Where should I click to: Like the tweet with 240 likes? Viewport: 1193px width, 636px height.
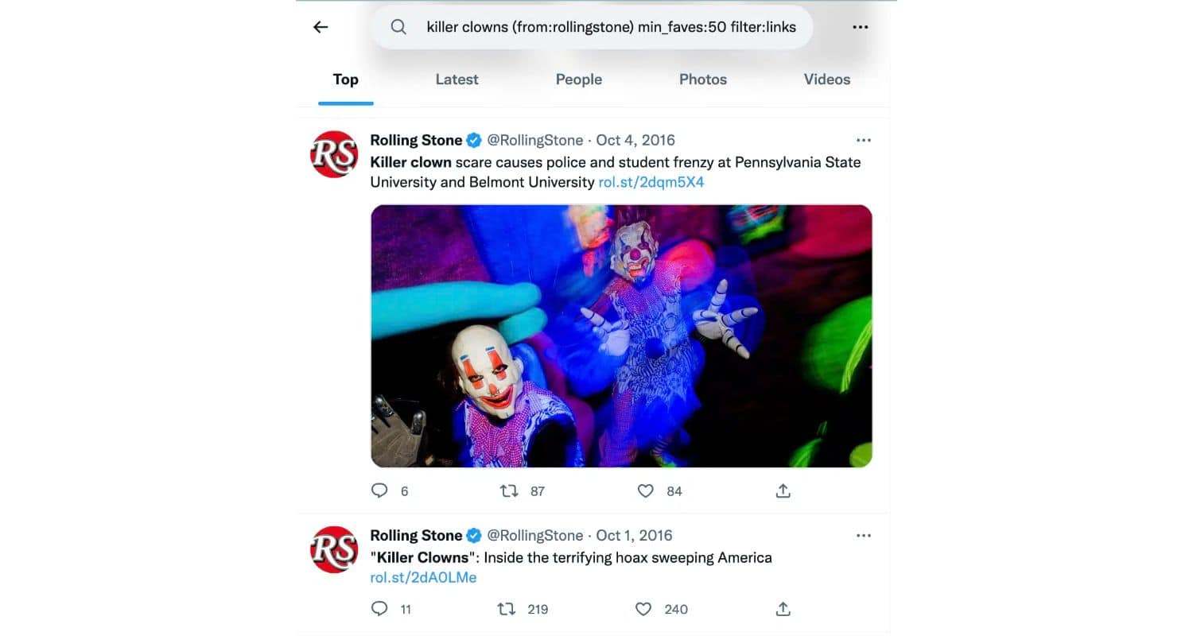point(644,609)
